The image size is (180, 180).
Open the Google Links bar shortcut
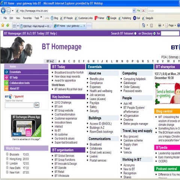pos(111,18)
